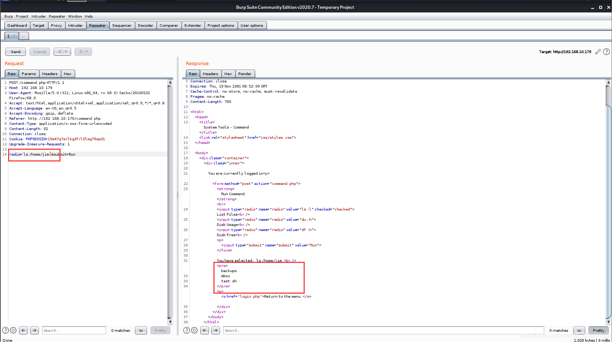Image resolution: width=612 pixels, height=342 pixels.
Task: Click 'backups' in response output
Action: pyautogui.click(x=229, y=271)
